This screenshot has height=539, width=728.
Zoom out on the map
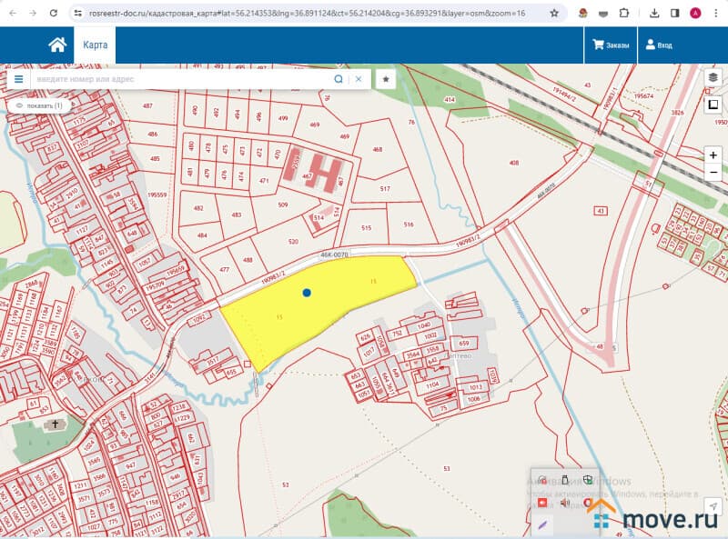(713, 172)
